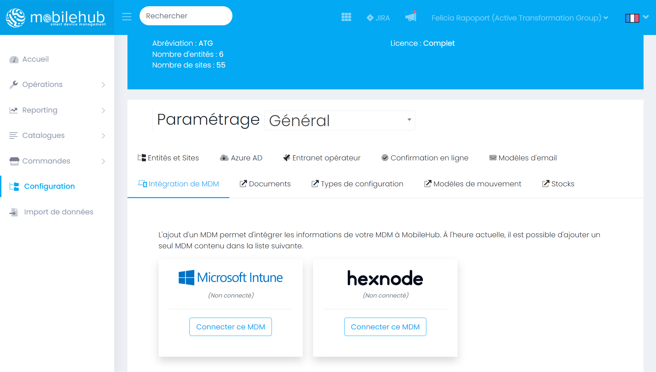The image size is (656, 372).
Task: Switch to the Confirmation en ligne tab
Action: pos(425,158)
